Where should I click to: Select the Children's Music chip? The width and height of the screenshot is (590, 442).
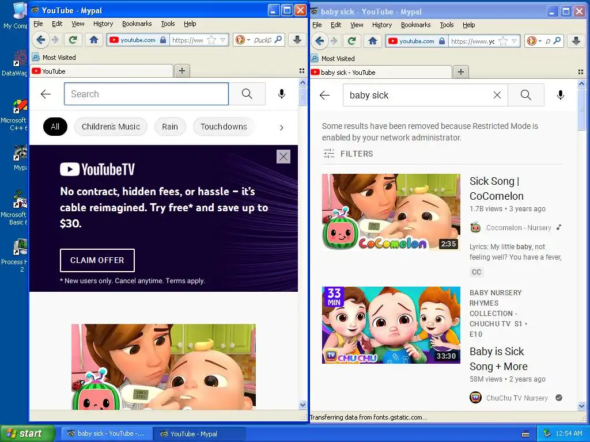click(111, 127)
